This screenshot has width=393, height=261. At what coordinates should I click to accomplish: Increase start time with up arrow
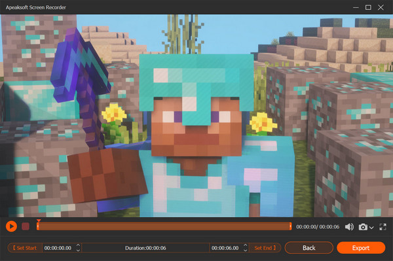point(78,245)
